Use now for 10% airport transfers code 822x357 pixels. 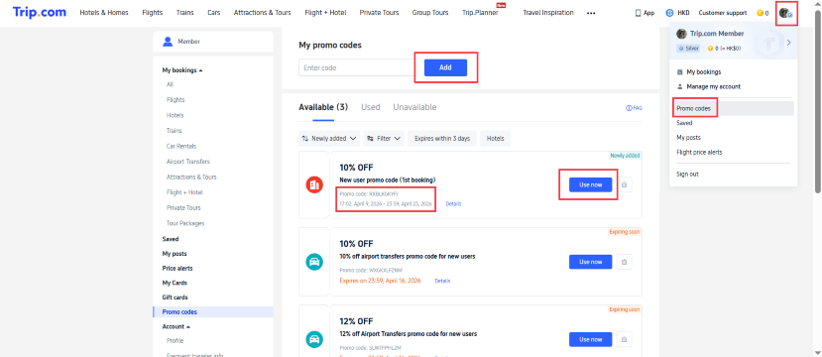pyautogui.click(x=590, y=262)
